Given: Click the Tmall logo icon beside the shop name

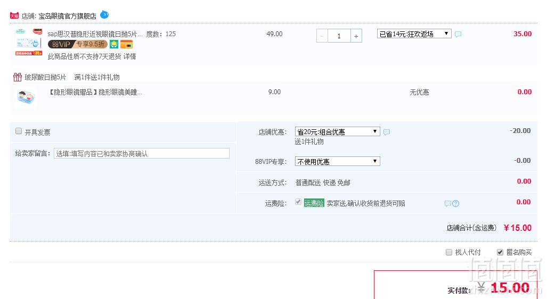Looking at the screenshot, I should point(14,15).
